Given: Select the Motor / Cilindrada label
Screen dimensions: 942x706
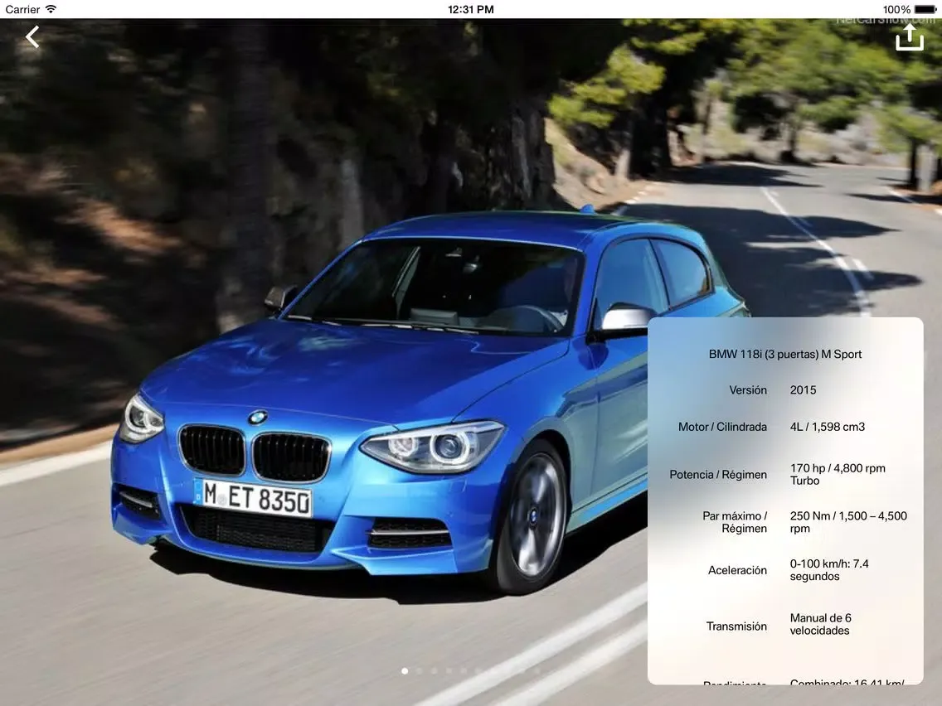Looking at the screenshot, I should point(722,427).
